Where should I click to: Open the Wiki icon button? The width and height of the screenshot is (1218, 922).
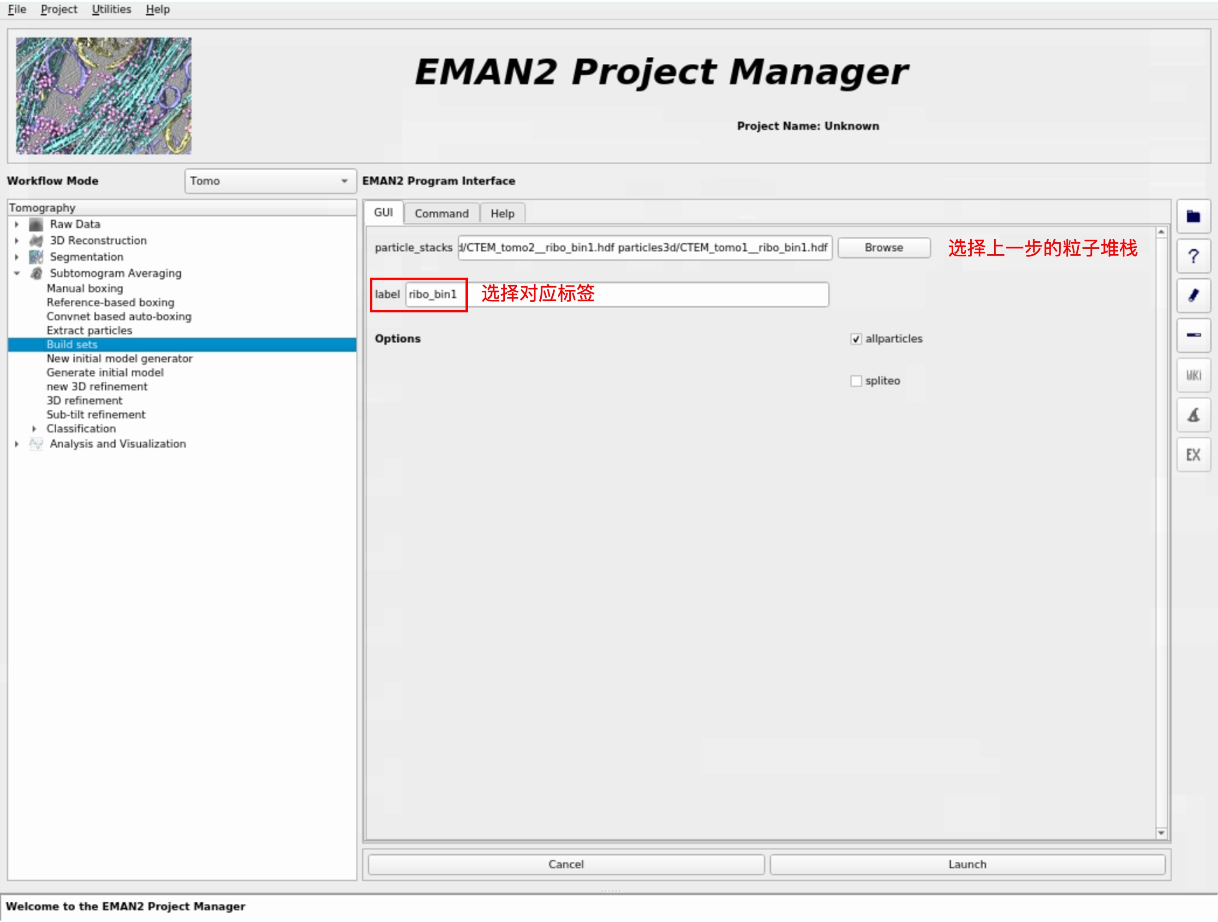[x=1193, y=375]
